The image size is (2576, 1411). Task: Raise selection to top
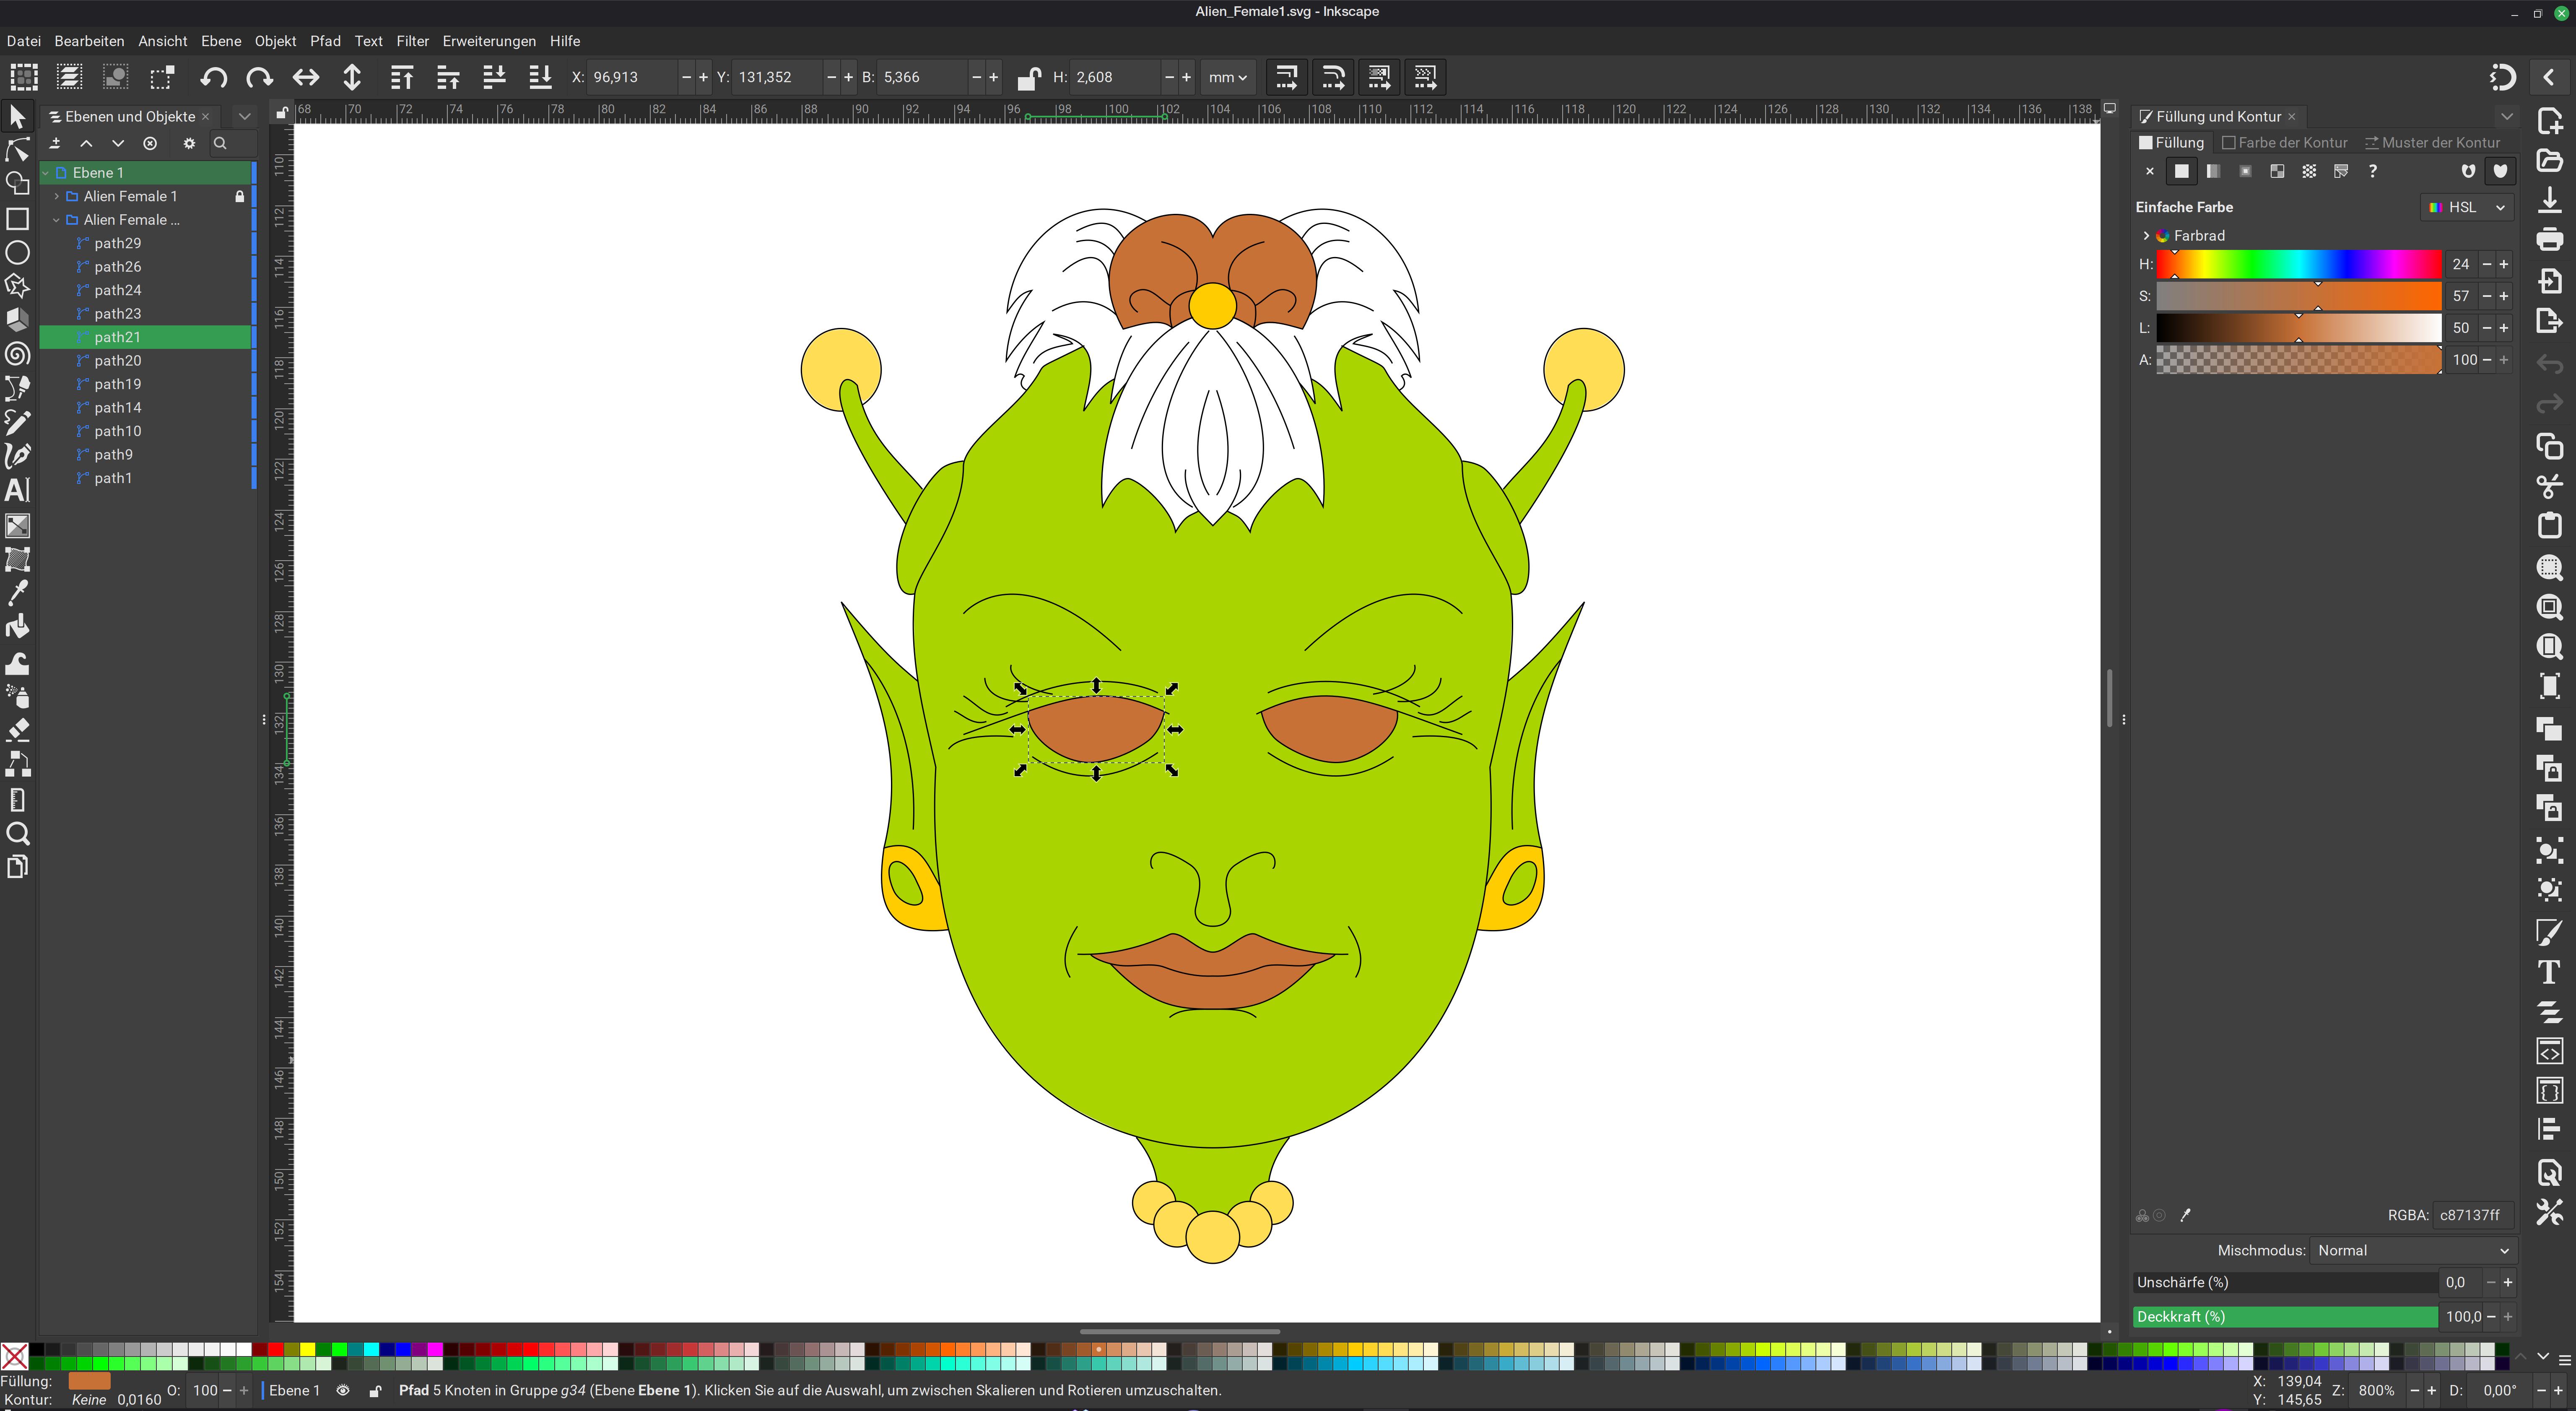click(402, 77)
